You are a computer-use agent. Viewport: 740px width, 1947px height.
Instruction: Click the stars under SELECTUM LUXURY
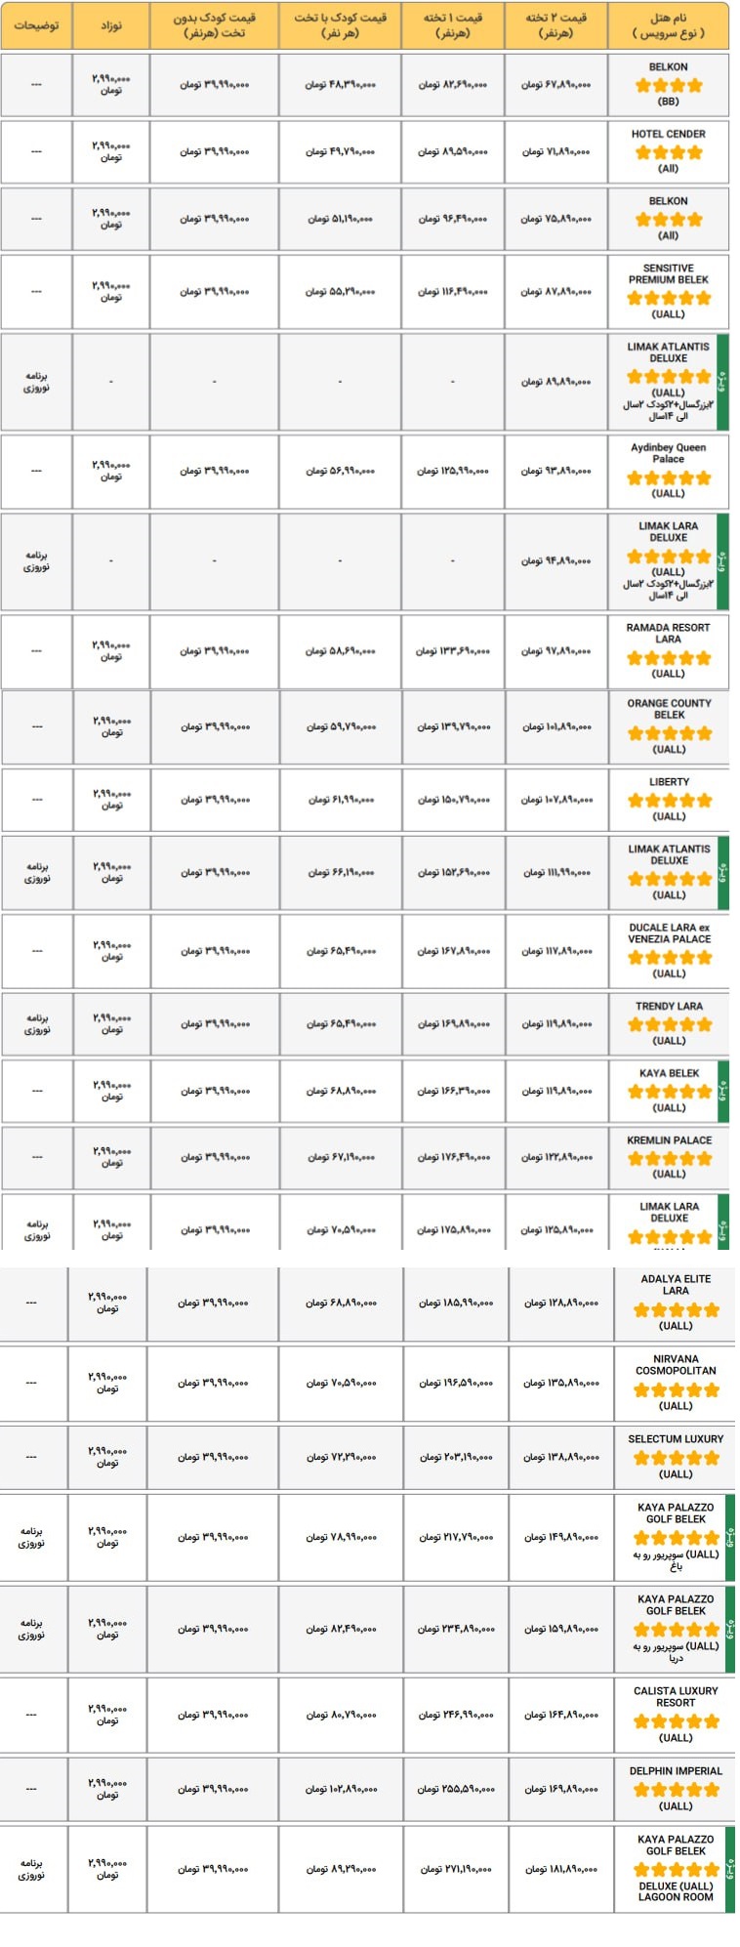[676, 1458]
